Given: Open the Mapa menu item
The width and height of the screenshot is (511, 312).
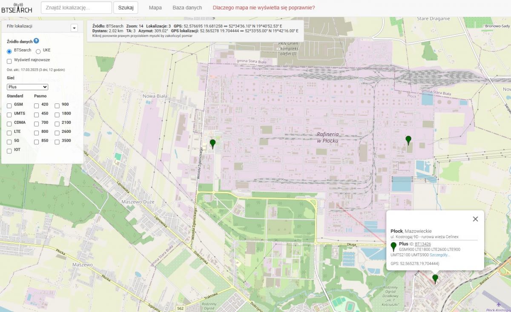Looking at the screenshot, I should click(155, 8).
